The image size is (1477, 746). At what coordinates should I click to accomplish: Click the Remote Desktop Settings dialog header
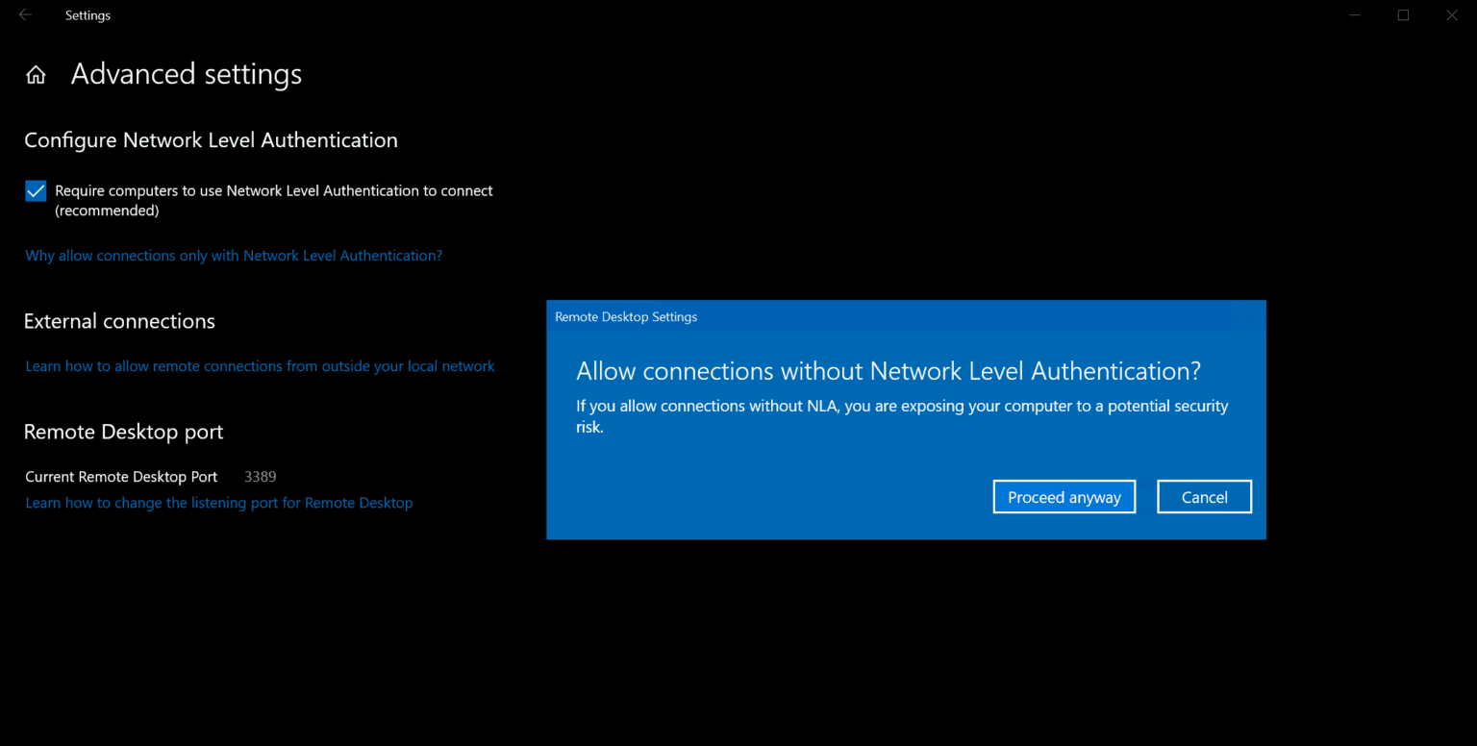(x=626, y=316)
